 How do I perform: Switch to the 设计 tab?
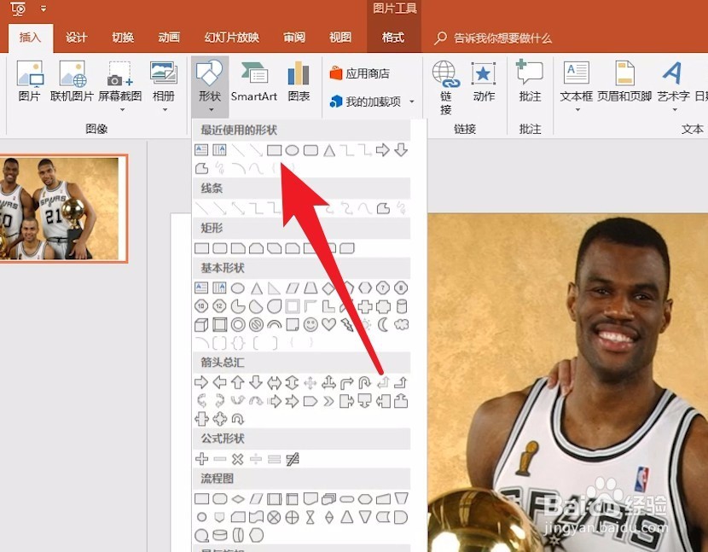tap(76, 38)
